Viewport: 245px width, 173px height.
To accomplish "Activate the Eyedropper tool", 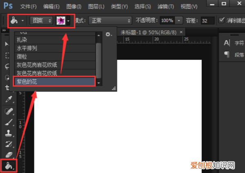I will click(7, 99).
